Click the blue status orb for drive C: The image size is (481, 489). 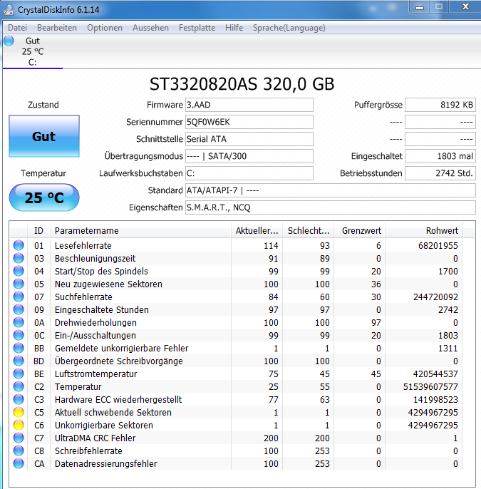pos(9,41)
